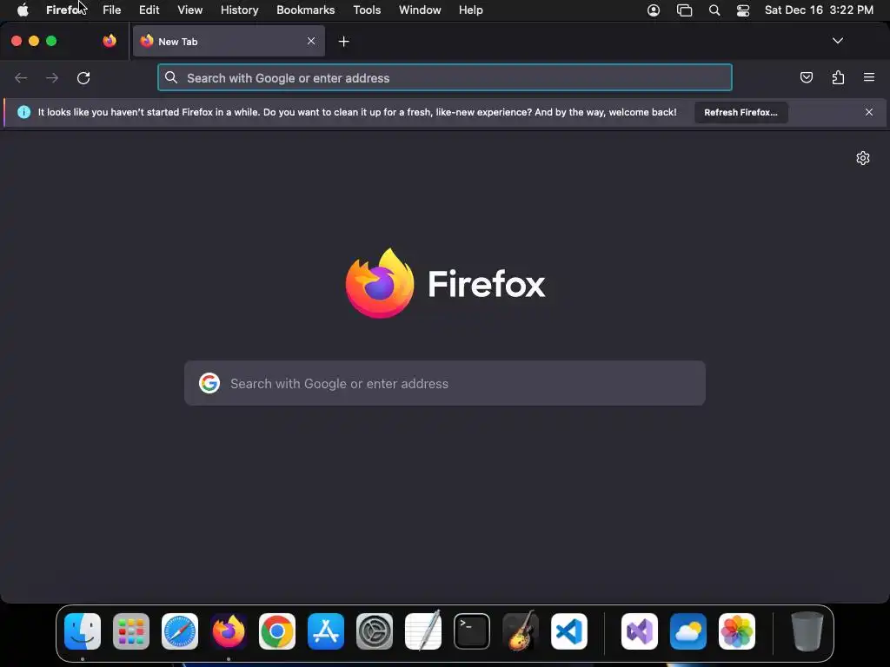The image size is (890, 667).
Task: Open Finder from the Dock
Action: coord(83,631)
